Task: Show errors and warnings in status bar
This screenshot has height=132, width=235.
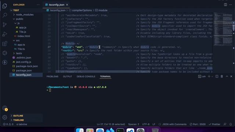Action: pyautogui.click(x=8, y=124)
